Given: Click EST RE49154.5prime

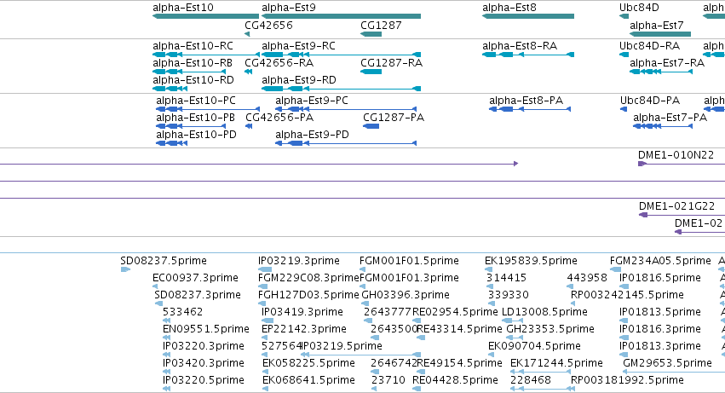Looking at the screenshot, I should click(459, 364).
